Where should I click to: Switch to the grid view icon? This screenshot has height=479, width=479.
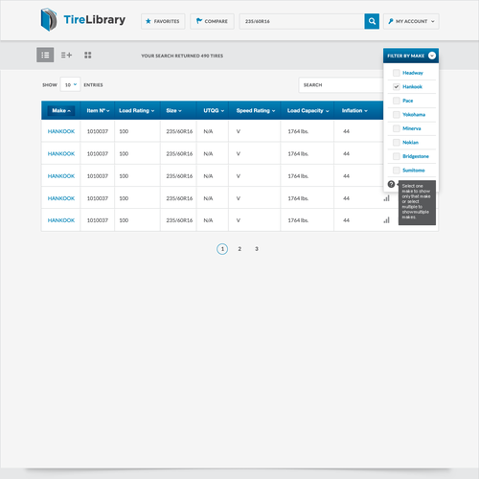click(x=88, y=55)
